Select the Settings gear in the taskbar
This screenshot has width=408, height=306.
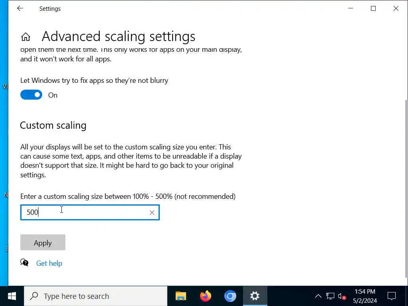pyautogui.click(x=255, y=296)
